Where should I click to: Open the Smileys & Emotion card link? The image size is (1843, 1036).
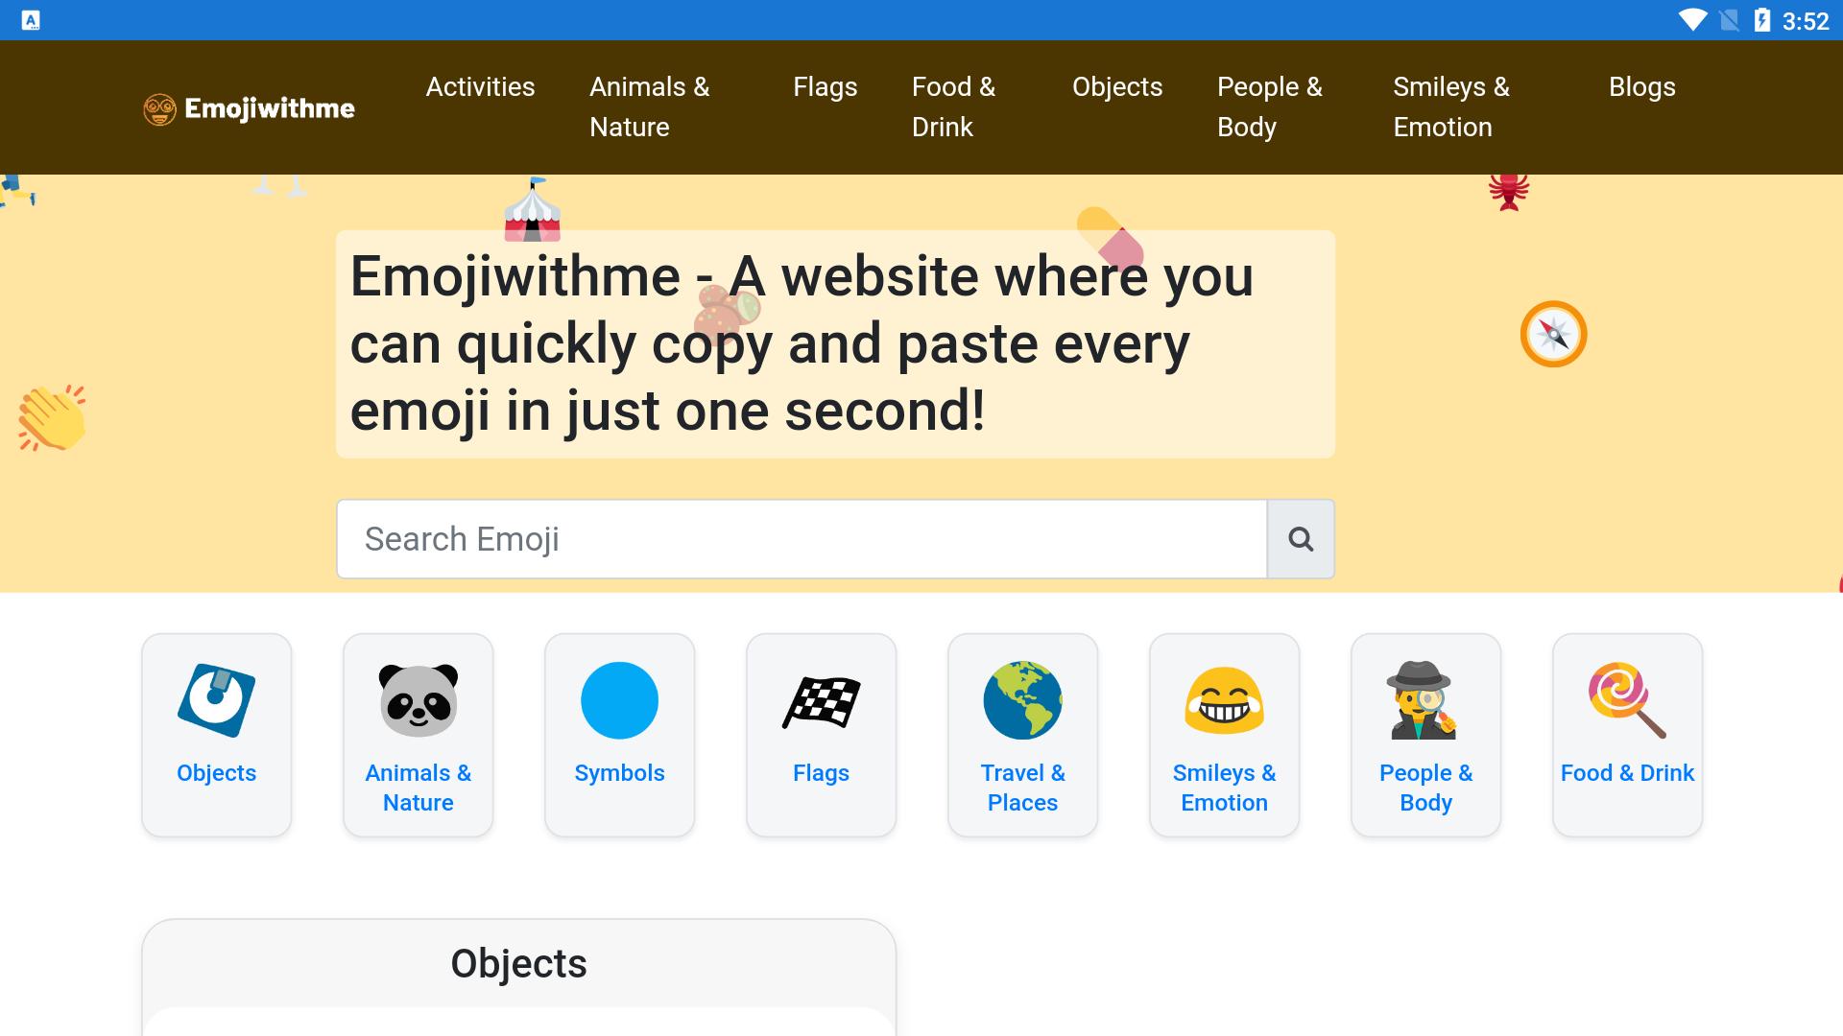coord(1225,788)
